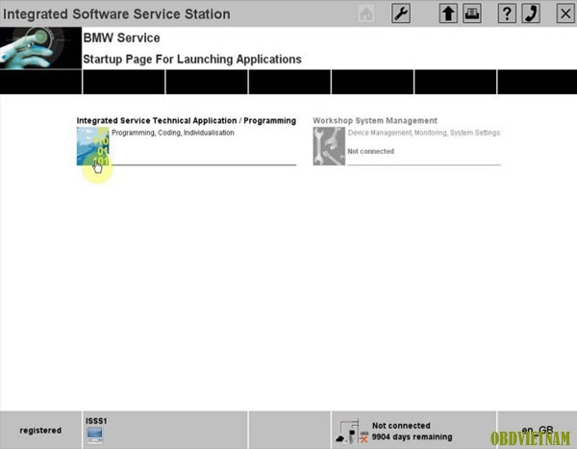Click the print icon in title bar
The image size is (577, 449).
[x=472, y=14]
